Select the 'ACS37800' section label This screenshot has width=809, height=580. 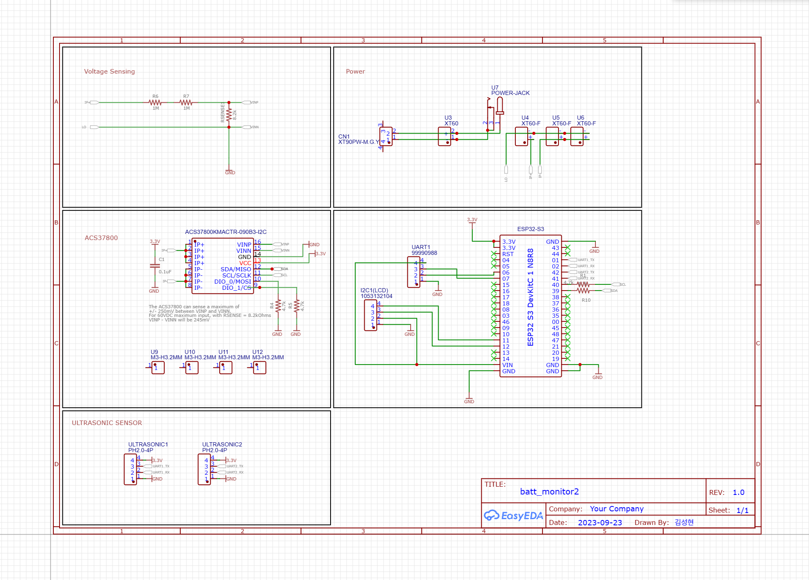tap(101, 238)
